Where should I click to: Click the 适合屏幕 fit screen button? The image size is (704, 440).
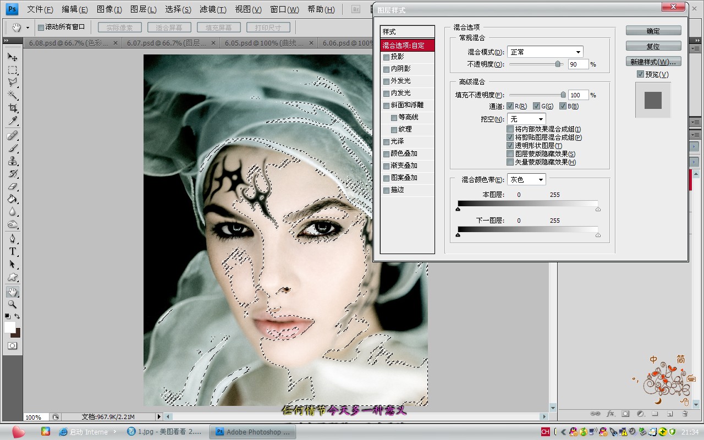click(169, 28)
